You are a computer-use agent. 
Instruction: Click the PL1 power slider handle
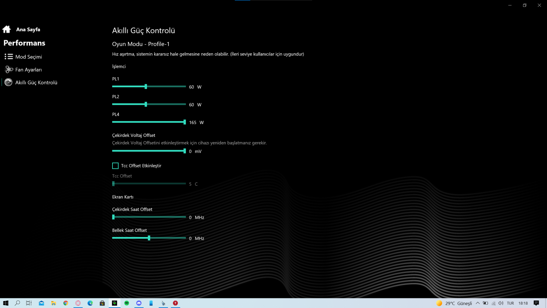coord(146,86)
